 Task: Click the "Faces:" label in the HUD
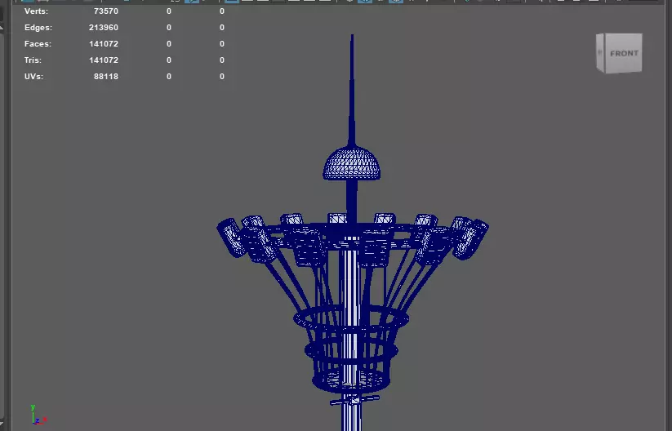point(38,44)
